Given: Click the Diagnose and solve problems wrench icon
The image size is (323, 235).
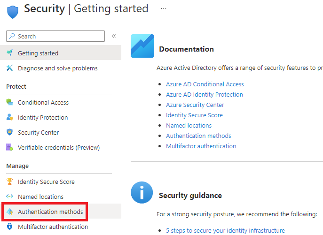Looking at the screenshot, I should (9, 68).
